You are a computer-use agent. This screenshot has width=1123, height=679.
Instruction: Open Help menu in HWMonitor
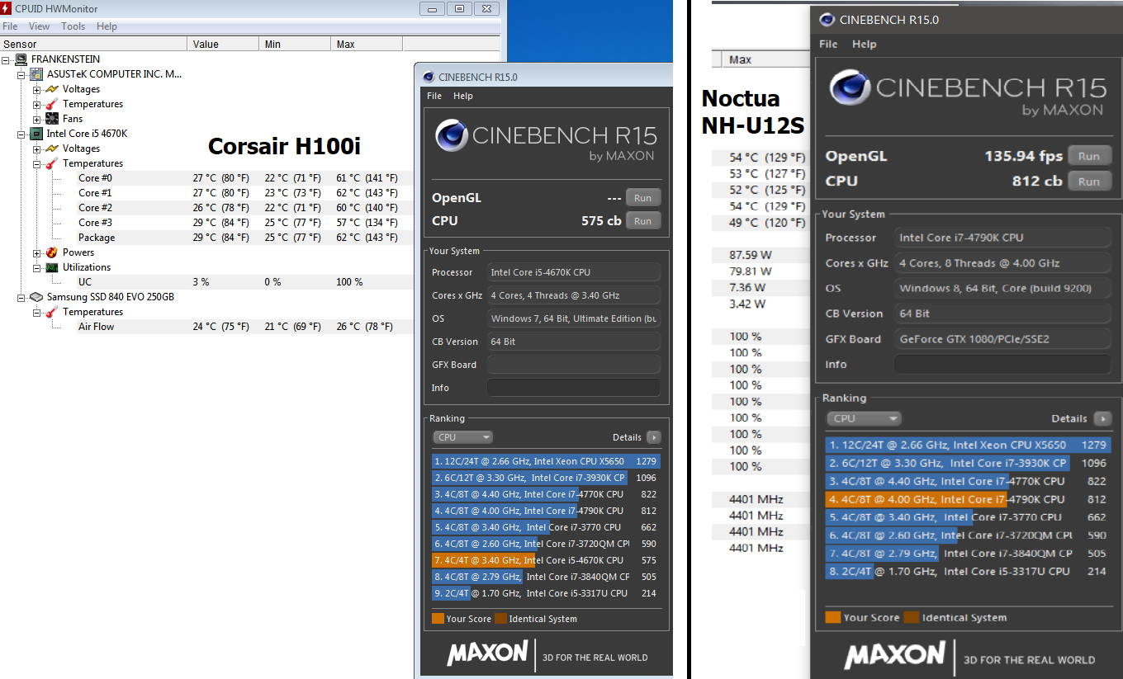[107, 26]
